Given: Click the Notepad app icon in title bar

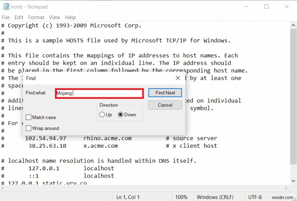Looking at the screenshot, I should click(x=6, y=7).
